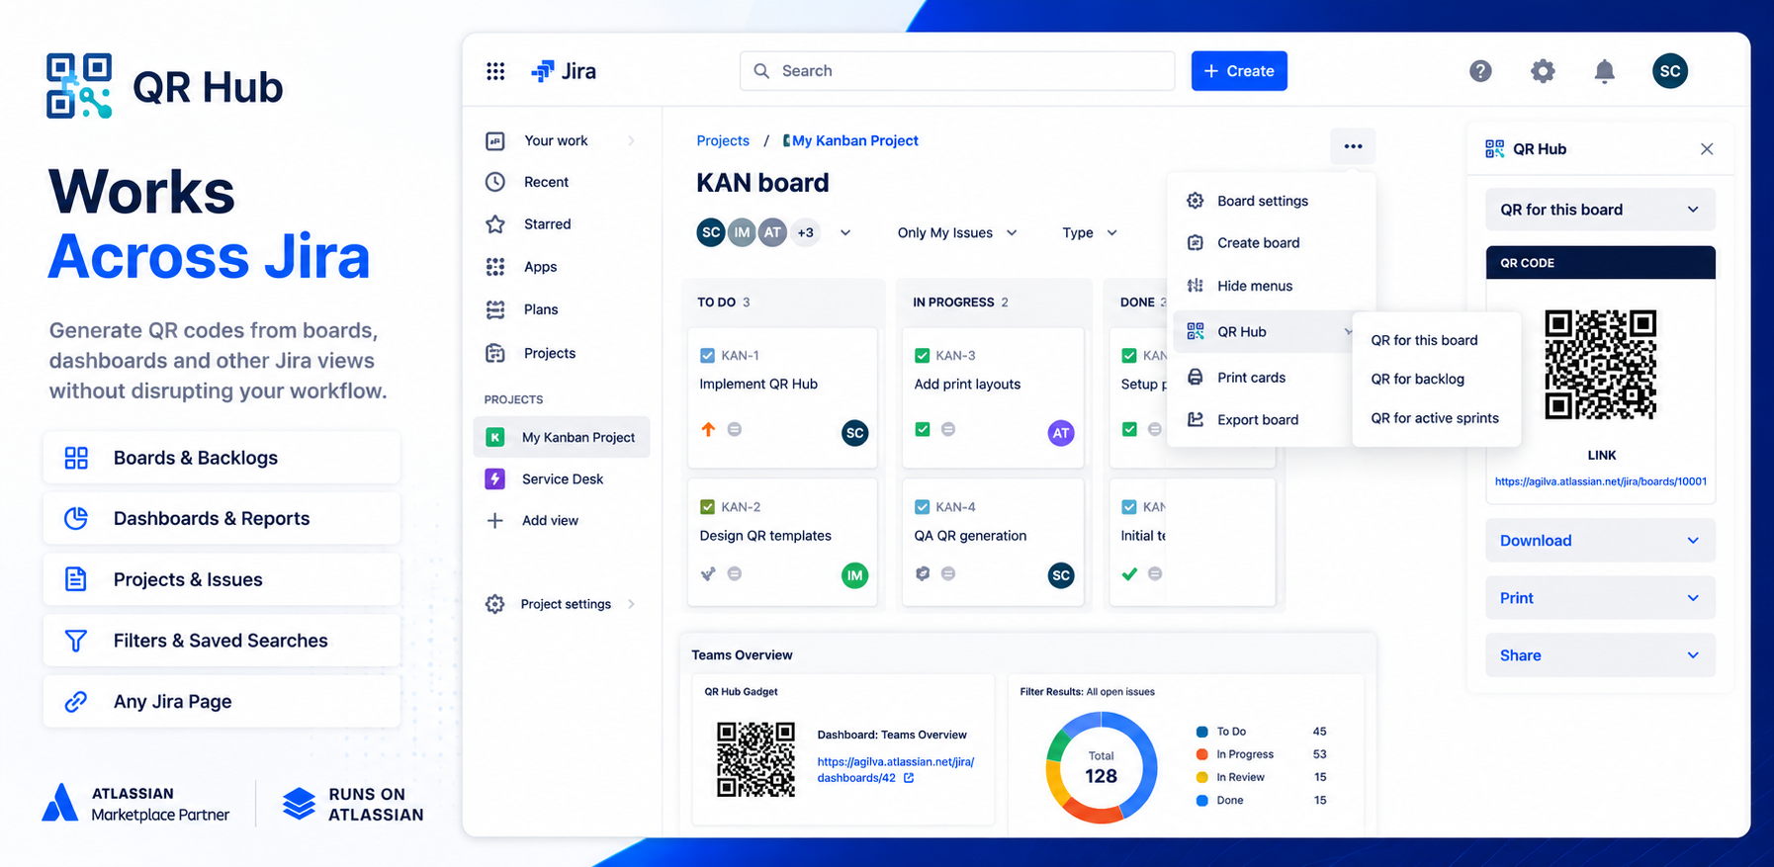Click the Jira logo

click(564, 71)
